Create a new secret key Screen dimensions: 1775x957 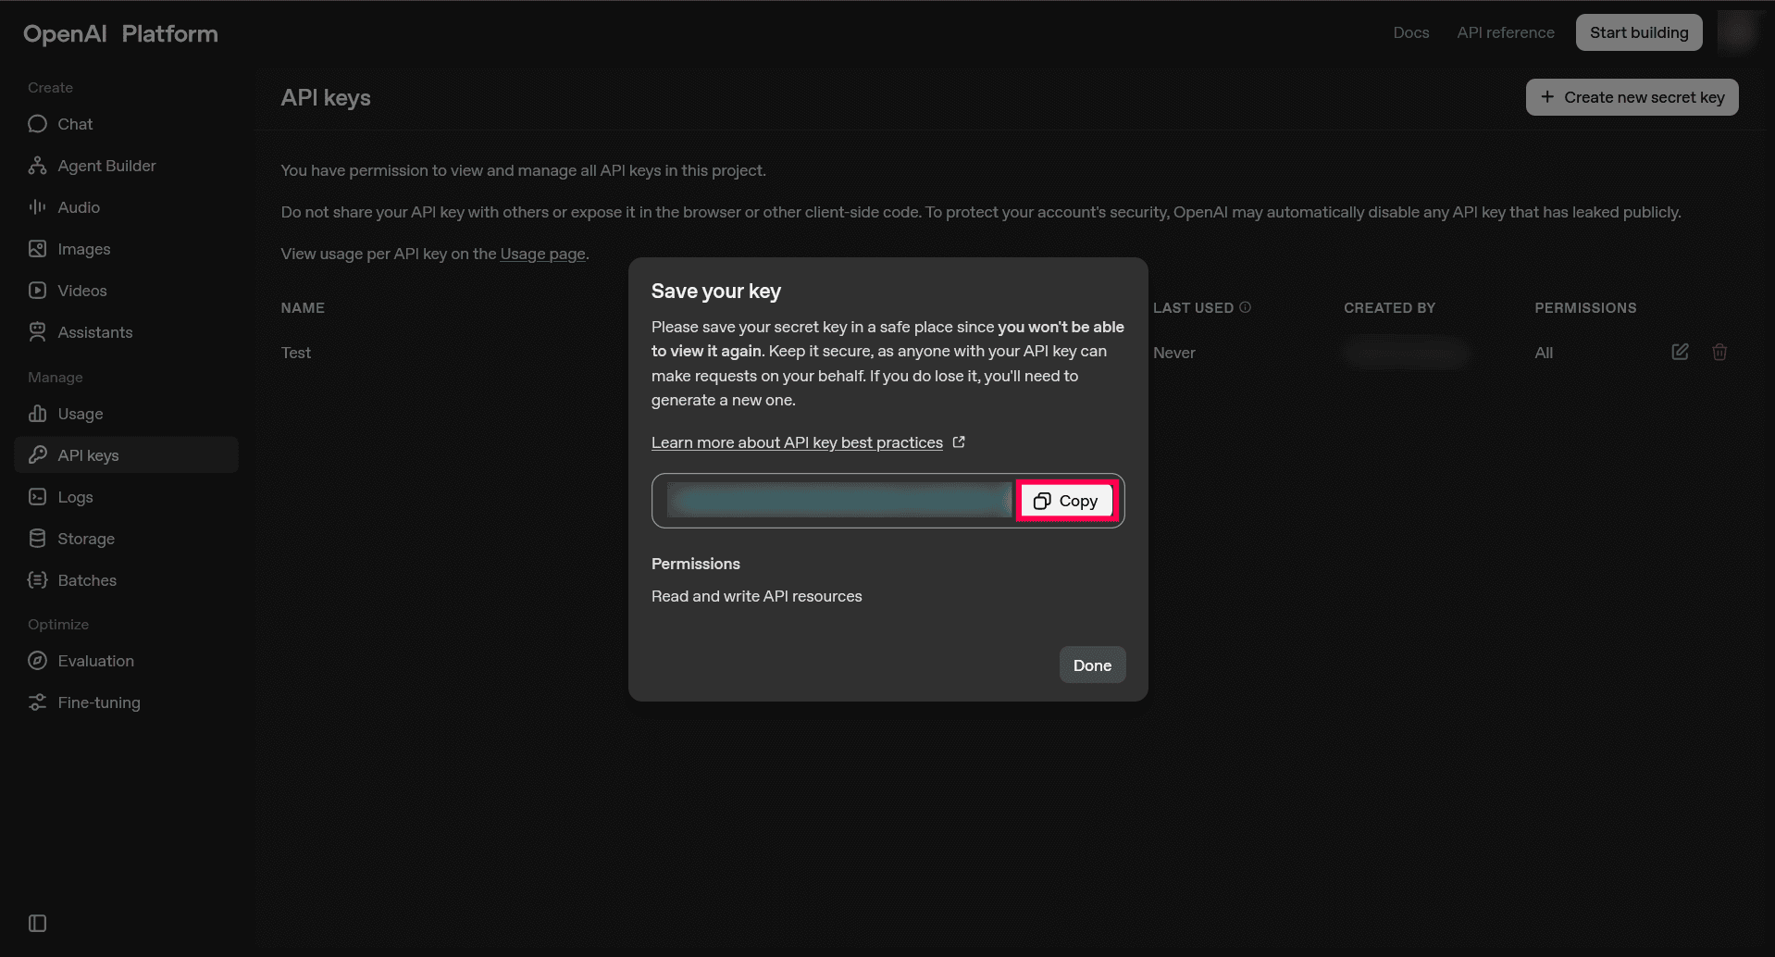pyautogui.click(x=1632, y=97)
